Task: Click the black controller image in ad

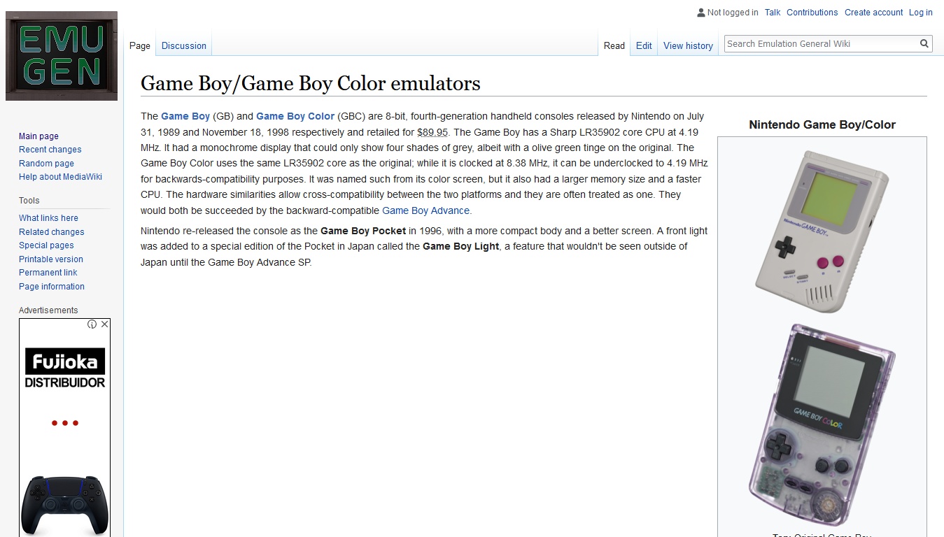Action: click(x=65, y=505)
